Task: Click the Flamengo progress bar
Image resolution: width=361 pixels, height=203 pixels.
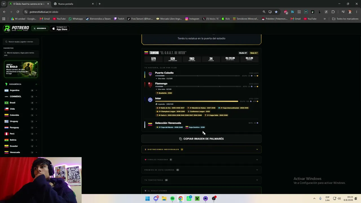Action: [x=197, y=86]
